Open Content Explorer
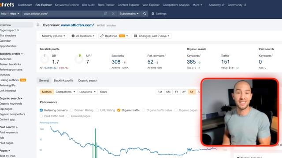282x158 pixels. tap(128, 5)
